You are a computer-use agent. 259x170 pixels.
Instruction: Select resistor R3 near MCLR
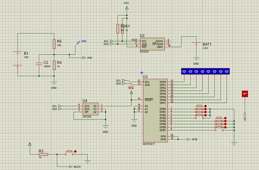coord(43,155)
